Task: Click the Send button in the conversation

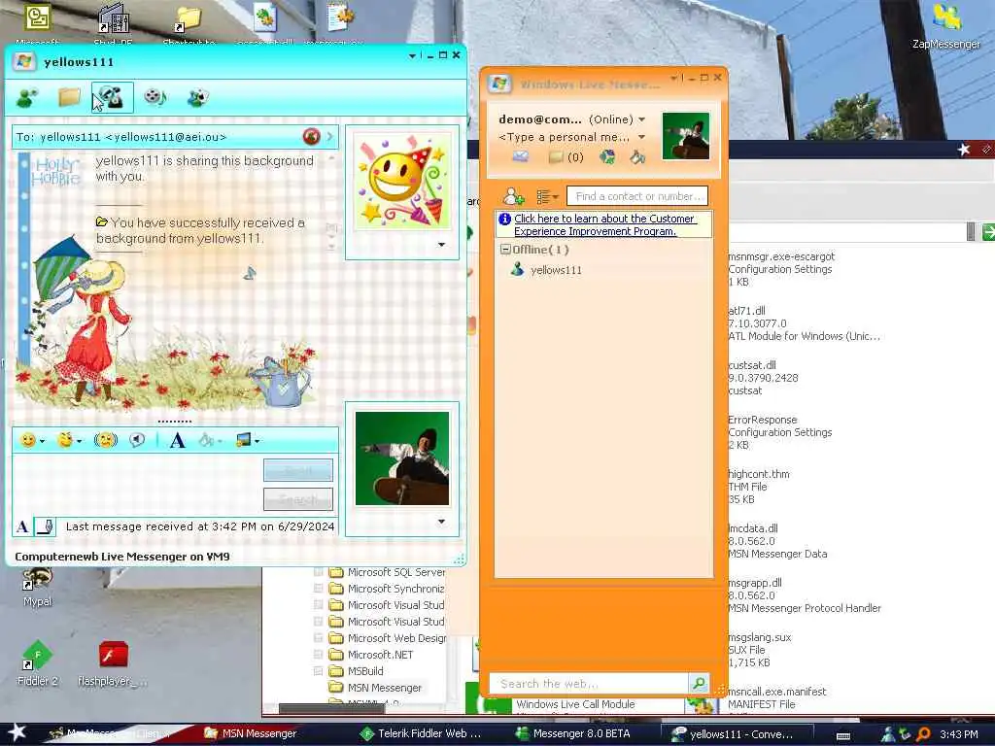Action: 298,471
